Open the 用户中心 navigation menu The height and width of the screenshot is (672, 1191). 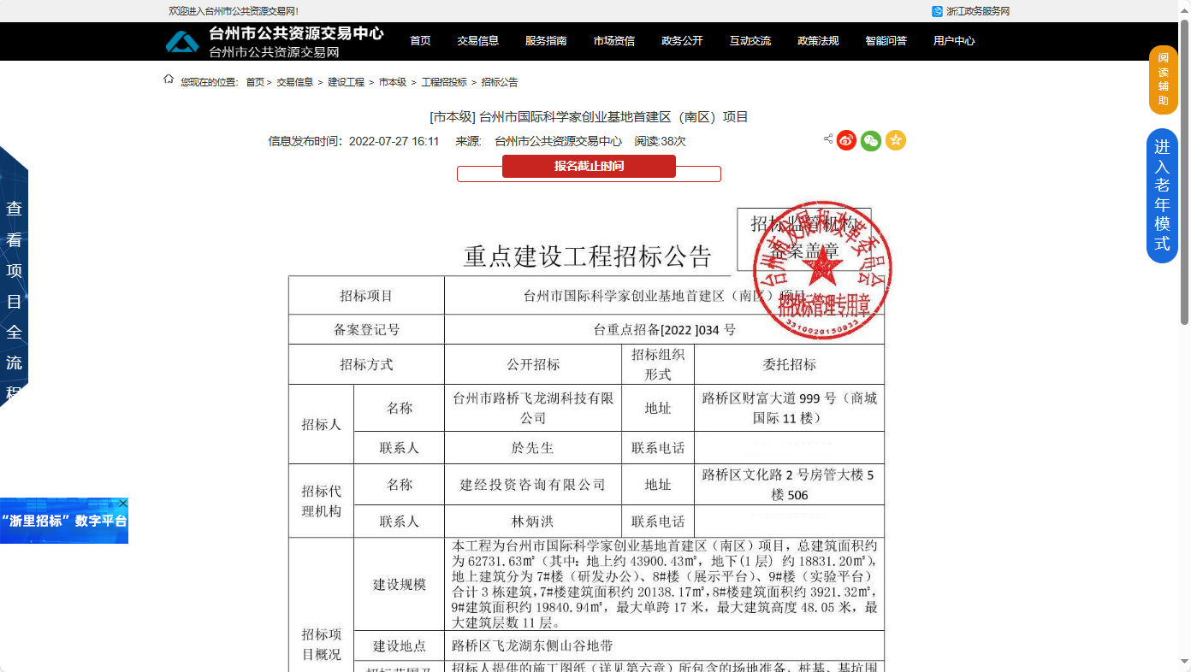(954, 41)
